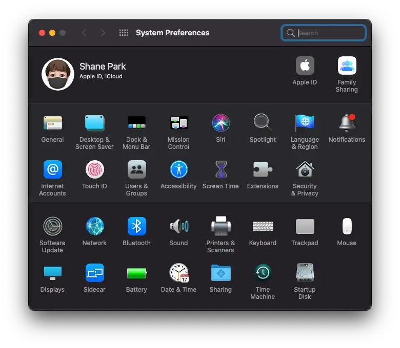Image resolution: width=400 pixels, height=348 pixels.
Task: Click Shane Park's profile avatar
Action: 58,74
